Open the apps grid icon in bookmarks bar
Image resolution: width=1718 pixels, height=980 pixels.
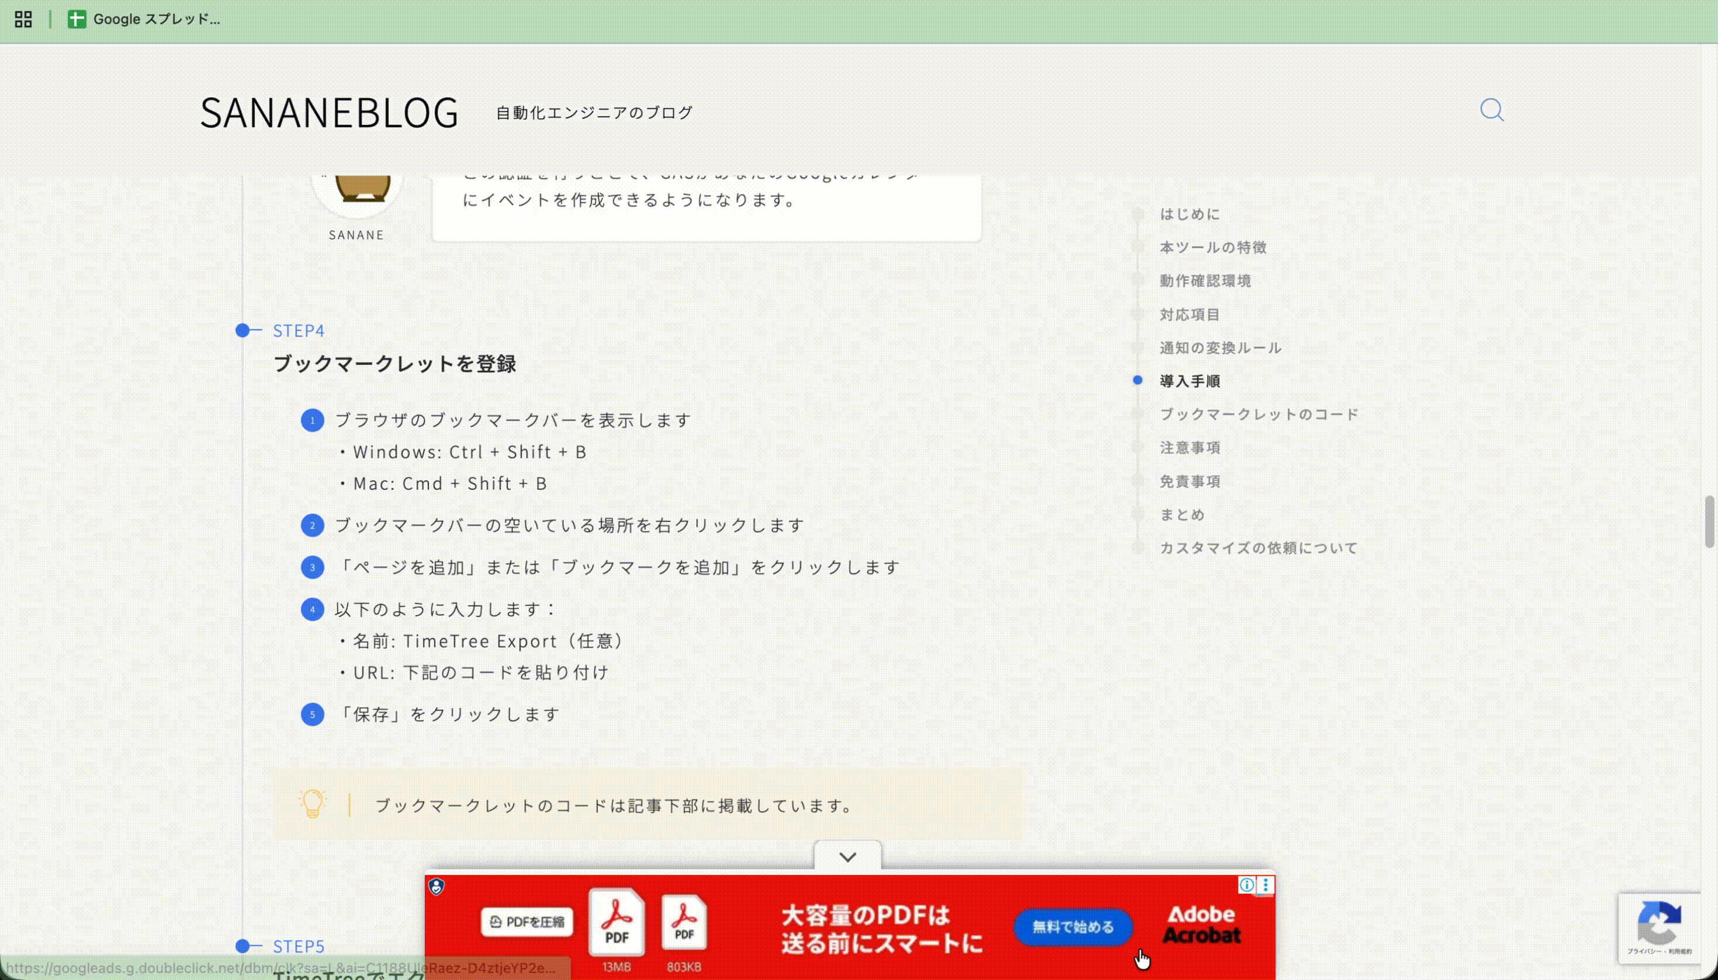coord(23,19)
